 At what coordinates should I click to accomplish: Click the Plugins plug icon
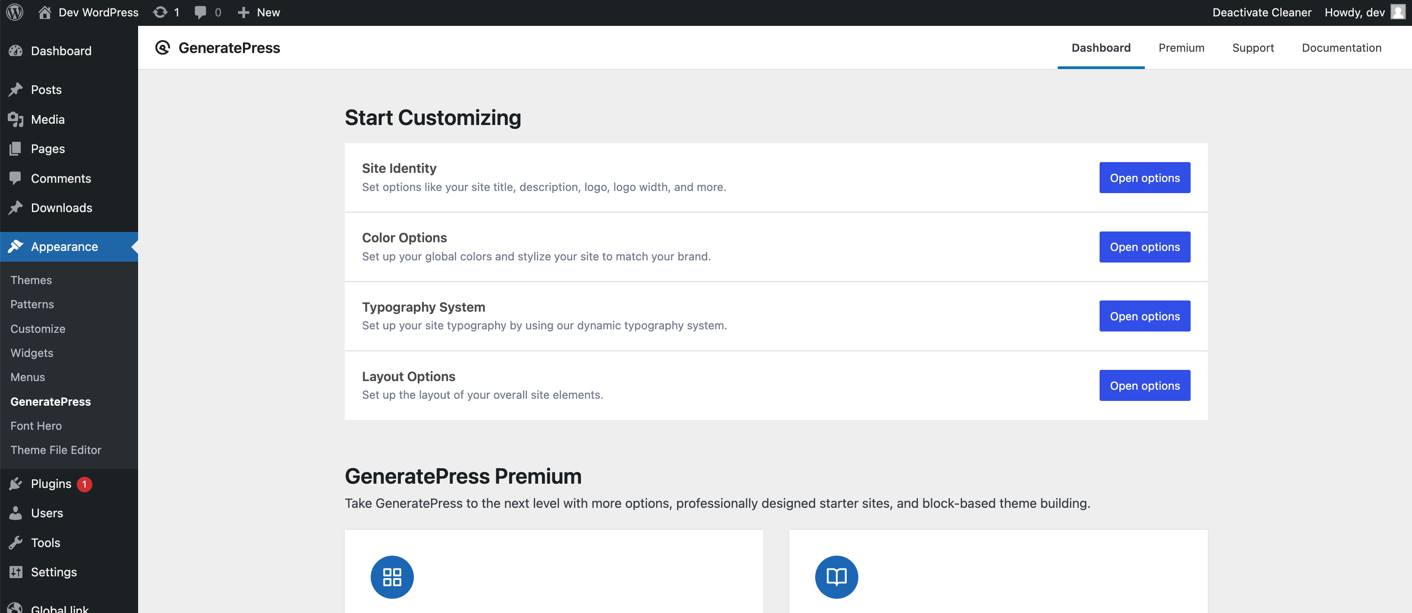pyautogui.click(x=16, y=483)
